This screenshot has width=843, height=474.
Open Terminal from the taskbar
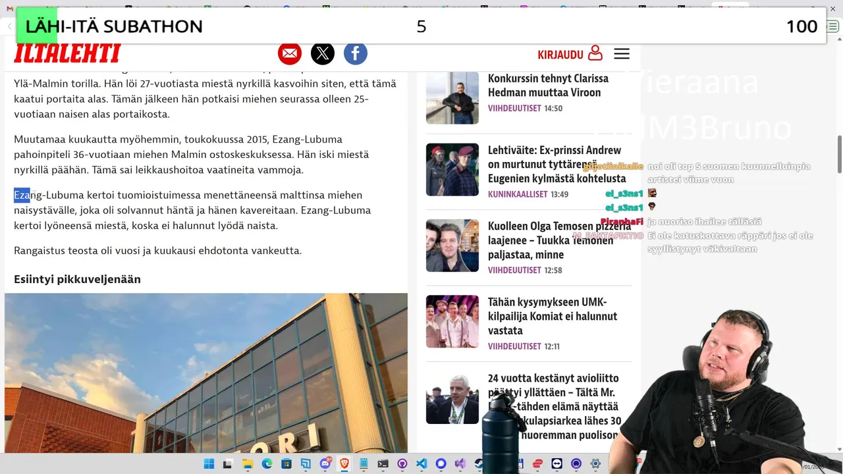[x=383, y=464]
